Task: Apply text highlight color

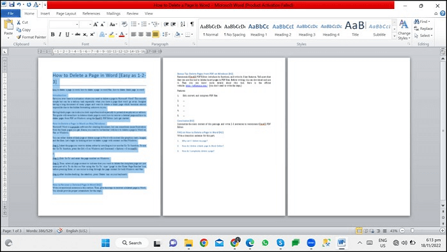Action: pos(111,34)
